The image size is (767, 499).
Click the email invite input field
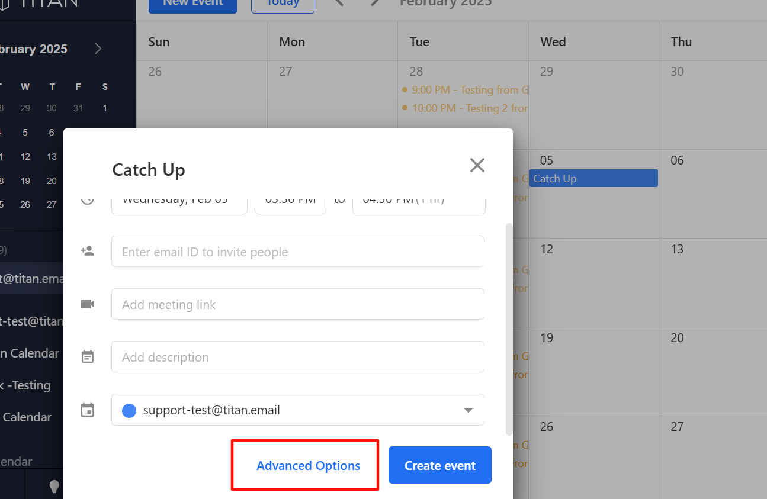[298, 252]
